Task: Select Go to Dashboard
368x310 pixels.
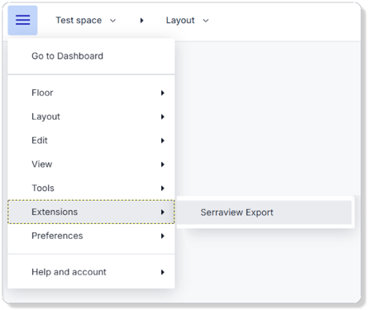Action: coord(91,56)
